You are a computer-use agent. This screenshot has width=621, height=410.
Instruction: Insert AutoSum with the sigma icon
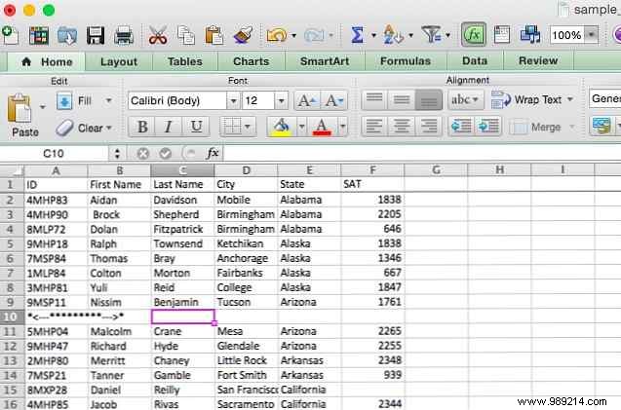[357, 35]
